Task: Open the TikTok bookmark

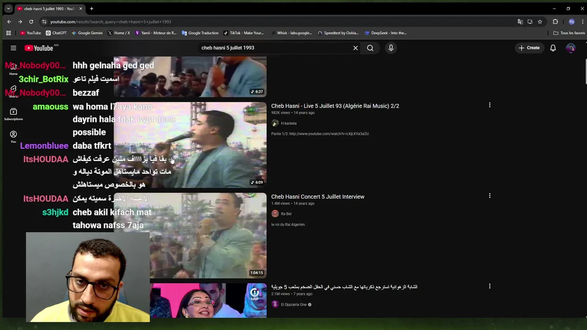Action: click(x=244, y=33)
